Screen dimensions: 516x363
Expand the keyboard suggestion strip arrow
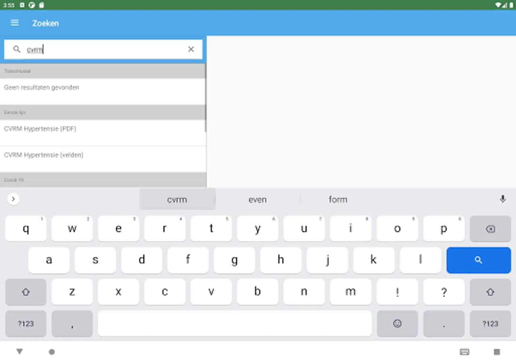pyautogui.click(x=13, y=199)
